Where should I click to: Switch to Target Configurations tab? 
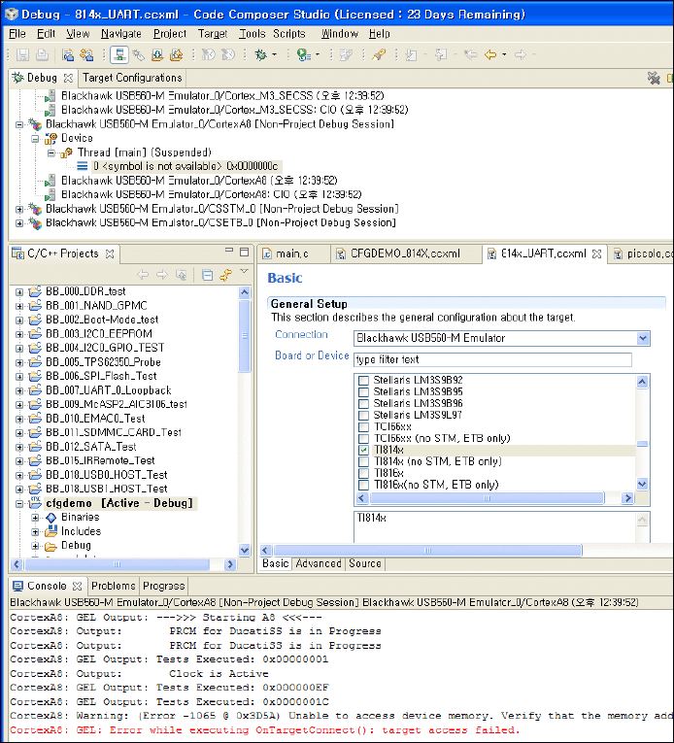click(x=132, y=78)
